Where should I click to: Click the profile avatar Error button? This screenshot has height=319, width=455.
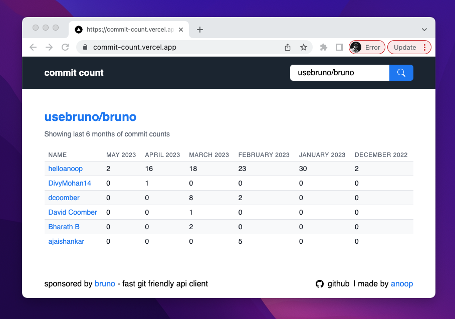(x=367, y=47)
